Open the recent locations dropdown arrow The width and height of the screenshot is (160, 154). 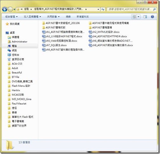pos(14,10)
